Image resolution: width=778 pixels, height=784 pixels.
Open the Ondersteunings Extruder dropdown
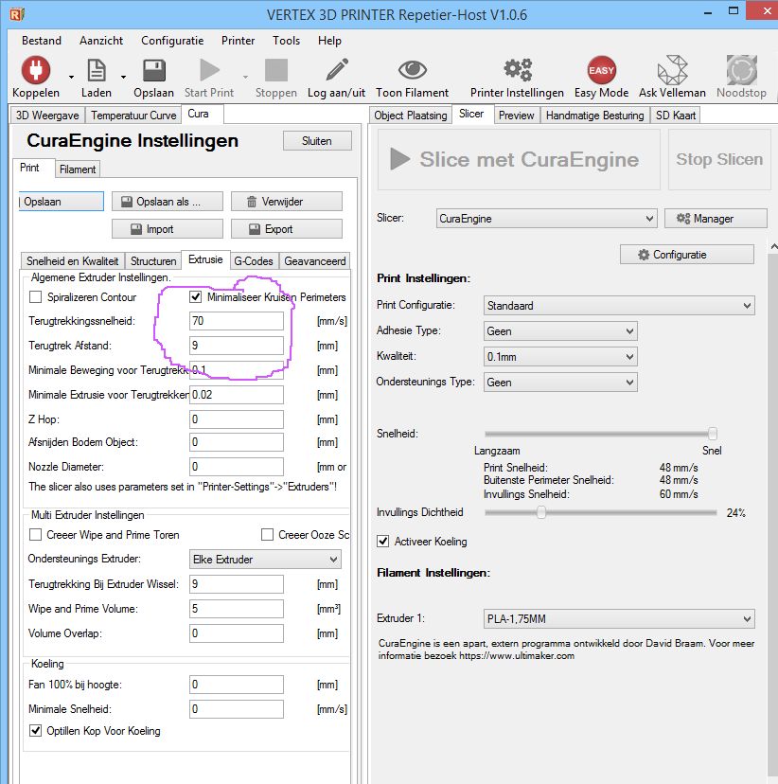point(265,560)
